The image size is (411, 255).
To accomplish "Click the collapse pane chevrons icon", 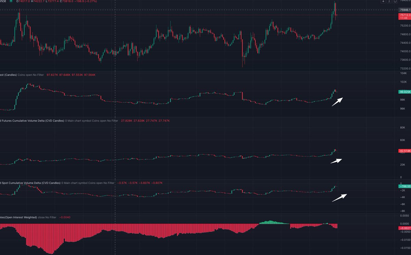I will pos(389,1).
